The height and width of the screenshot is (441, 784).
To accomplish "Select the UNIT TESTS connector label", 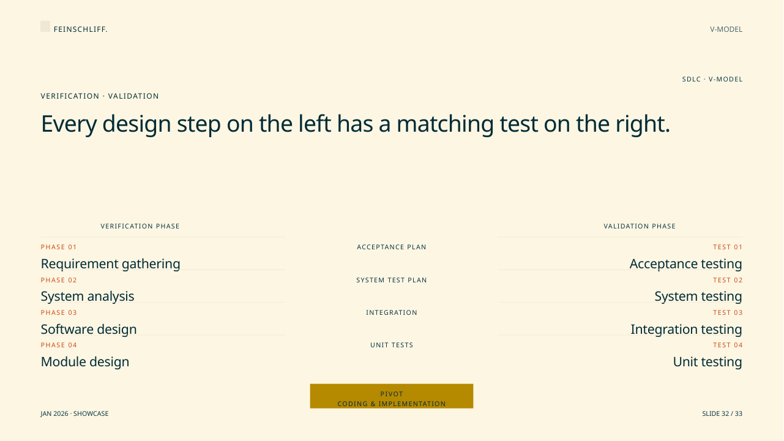I will tap(392, 345).
